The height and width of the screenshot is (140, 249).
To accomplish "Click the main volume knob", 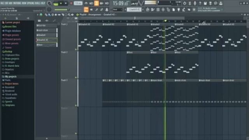I will 49,3.
